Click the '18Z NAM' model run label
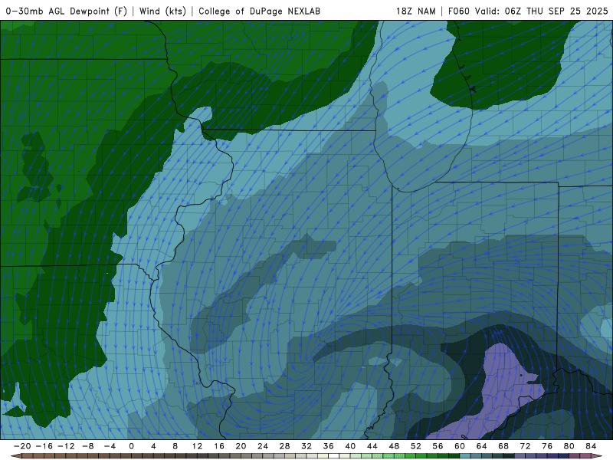The width and height of the screenshot is (613, 460). [x=415, y=11]
